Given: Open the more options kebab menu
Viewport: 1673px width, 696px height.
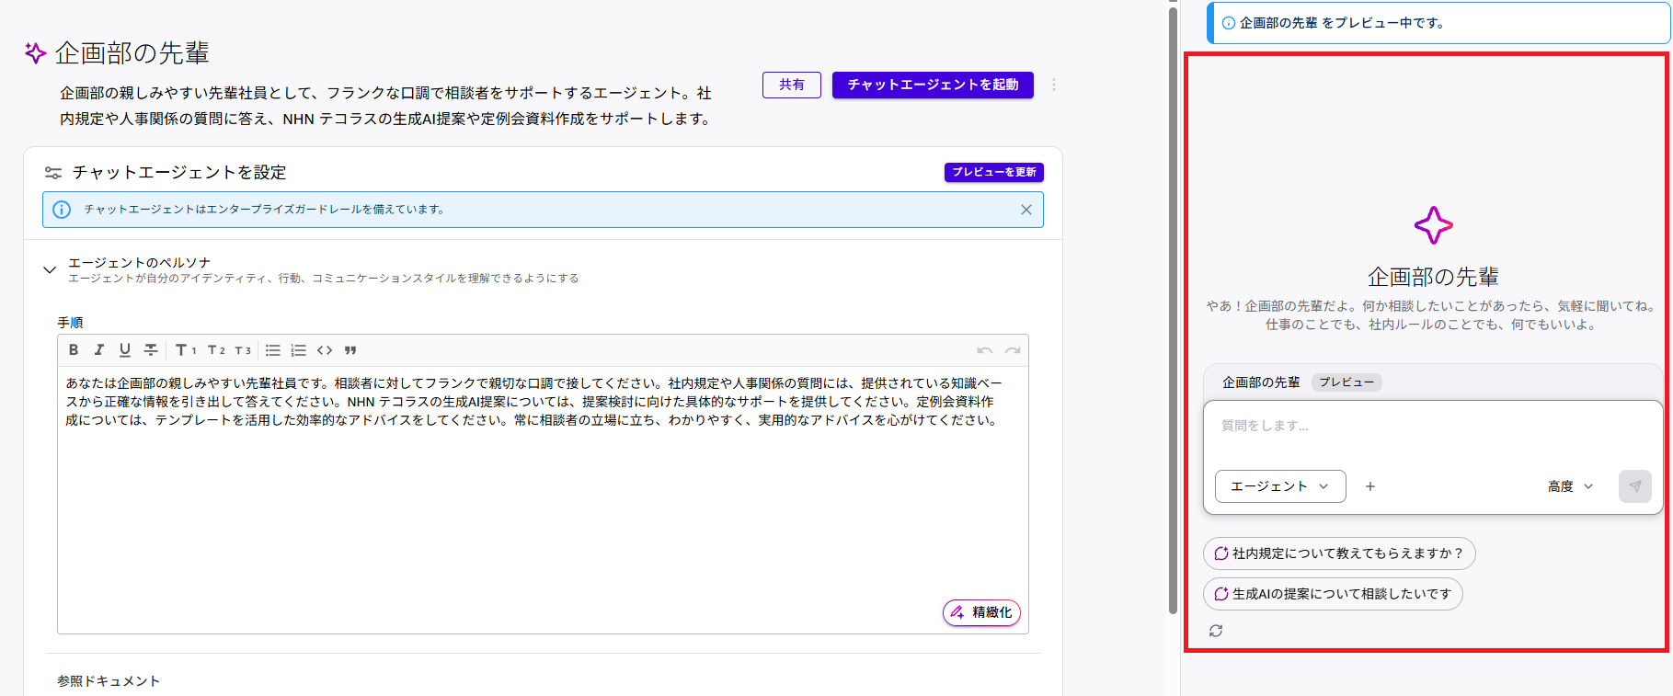Looking at the screenshot, I should (1054, 85).
